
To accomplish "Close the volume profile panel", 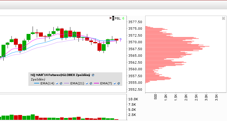I will [x=223, y=18].
